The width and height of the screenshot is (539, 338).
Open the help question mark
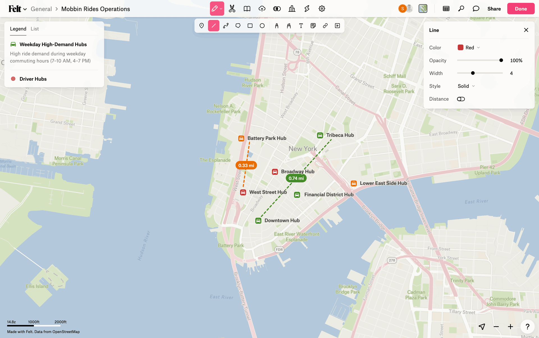pos(527,326)
